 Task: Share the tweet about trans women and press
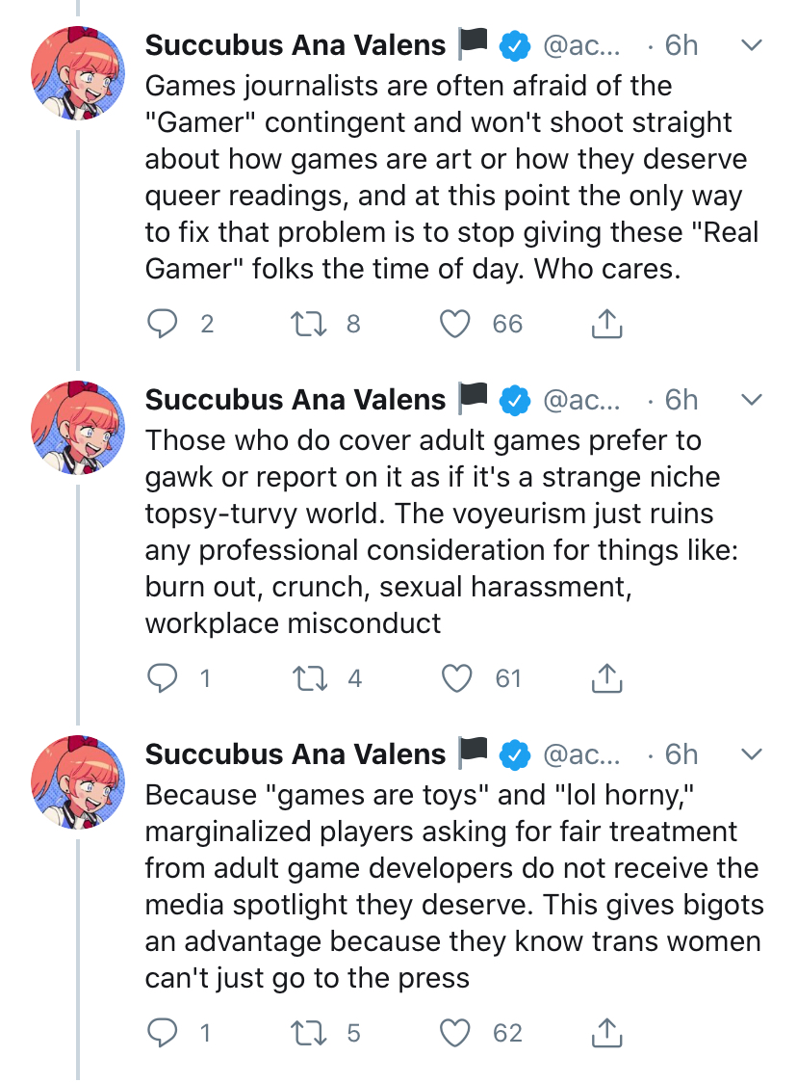coord(606,1034)
